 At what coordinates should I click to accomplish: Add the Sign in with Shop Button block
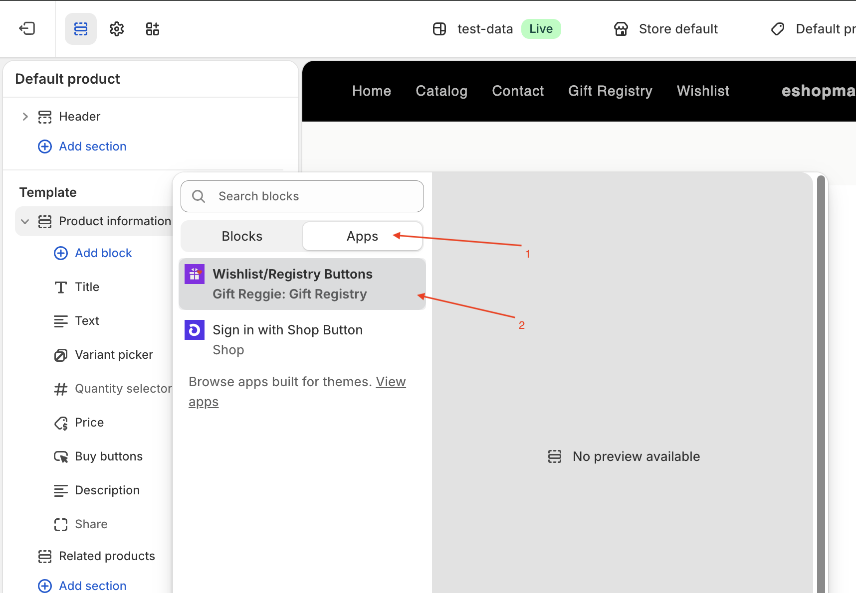302,340
